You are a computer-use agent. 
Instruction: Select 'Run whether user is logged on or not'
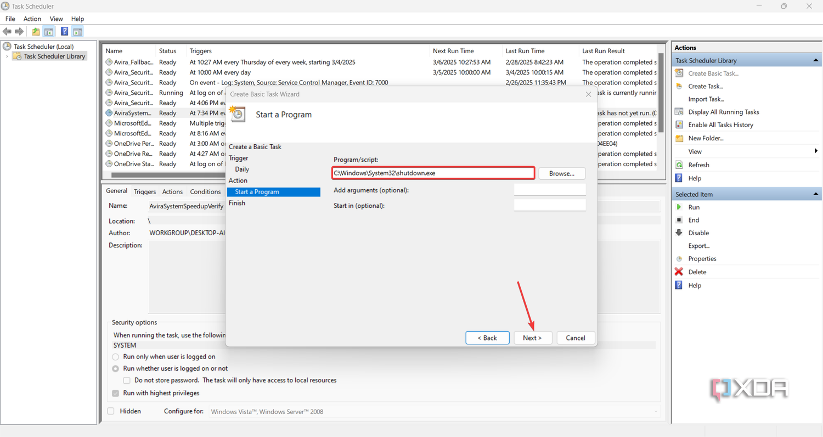pyautogui.click(x=115, y=369)
